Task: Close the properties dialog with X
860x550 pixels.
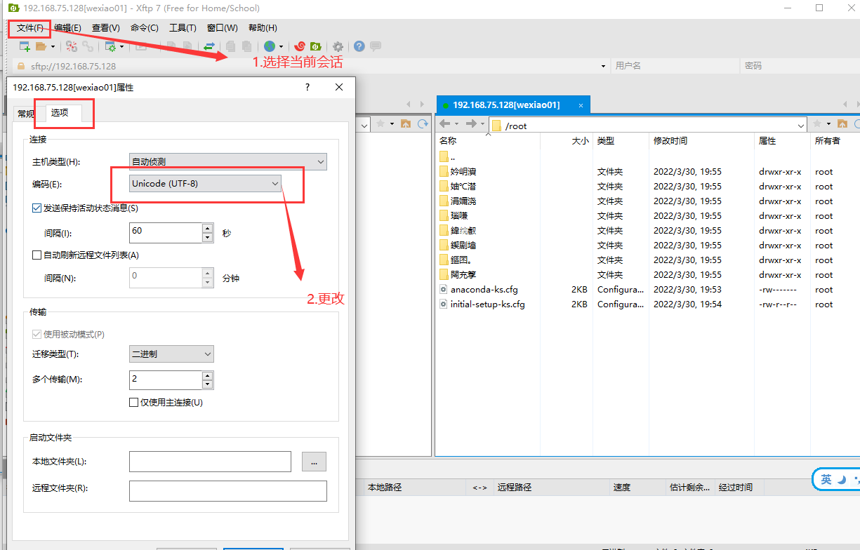Action: coord(339,87)
